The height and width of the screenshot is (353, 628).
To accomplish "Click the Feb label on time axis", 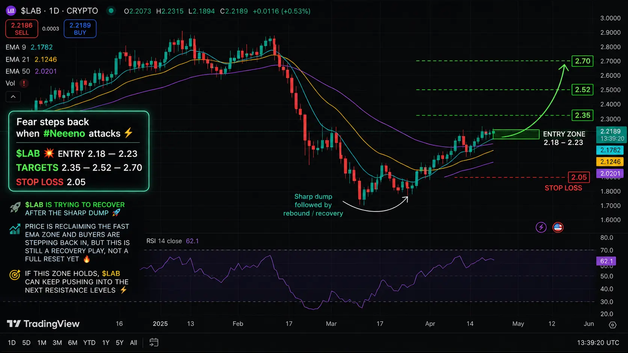I will (238, 324).
